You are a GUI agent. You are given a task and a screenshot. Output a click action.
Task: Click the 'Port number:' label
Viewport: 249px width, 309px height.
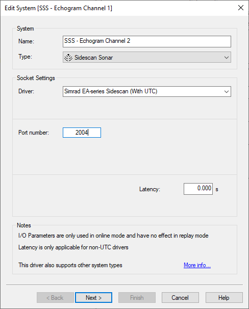34,133
